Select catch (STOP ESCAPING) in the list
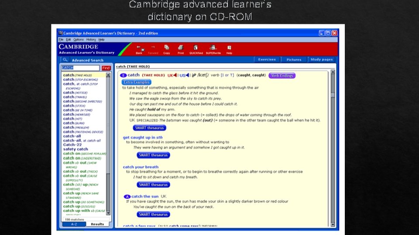The image size is (419, 235). [80, 79]
